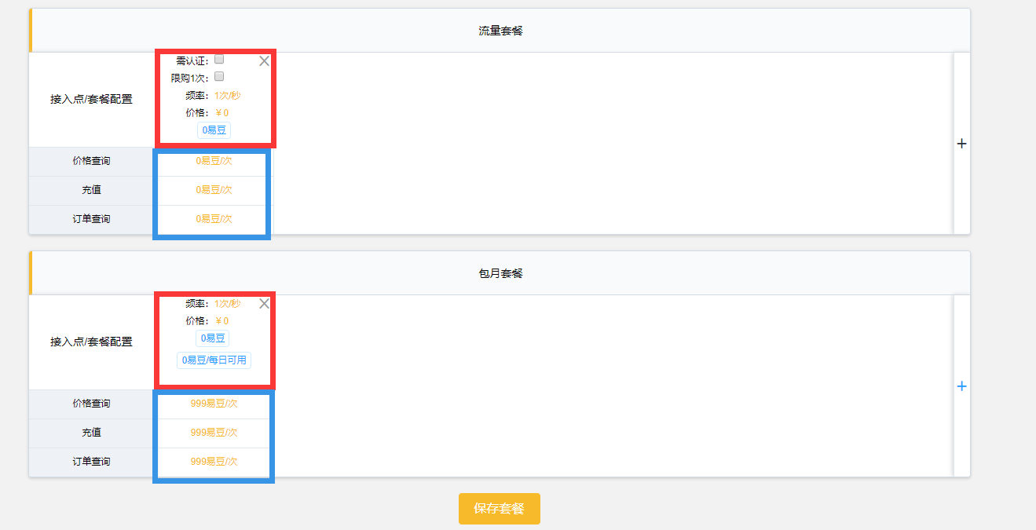The width and height of the screenshot is (1036, 530).
Task: Edit 订单查询 rate 999易豆/次
Action: [214, 462]
